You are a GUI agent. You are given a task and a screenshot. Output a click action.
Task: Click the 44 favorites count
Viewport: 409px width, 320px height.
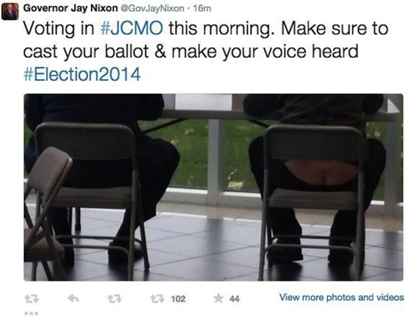click(234, 299)
